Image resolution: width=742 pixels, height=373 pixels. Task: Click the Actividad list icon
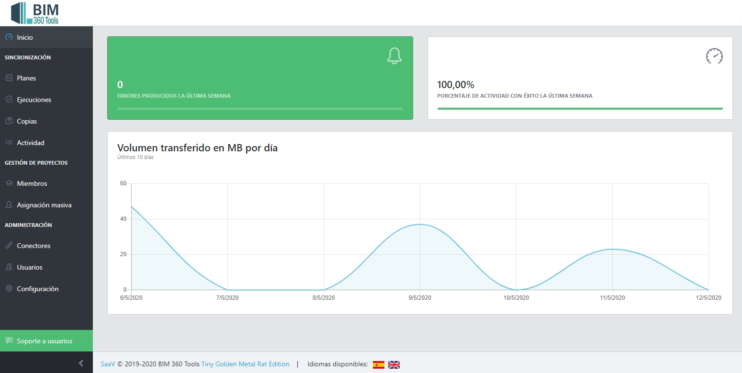tap(9, 143)
